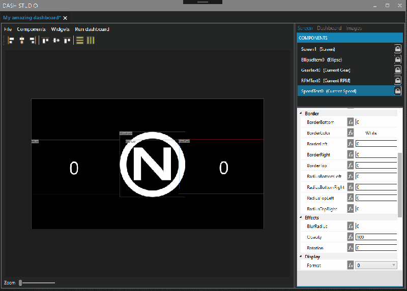Screen dimensions: 407x291
Task: Click the Rotation value field
Action: [x=376, y=248]
